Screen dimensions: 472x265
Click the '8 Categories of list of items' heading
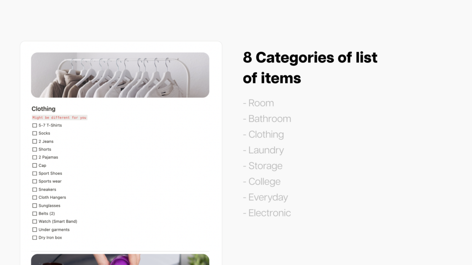[310, 68]
